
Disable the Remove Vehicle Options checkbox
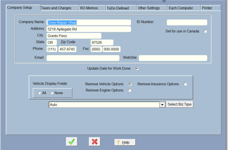[130, 84]
